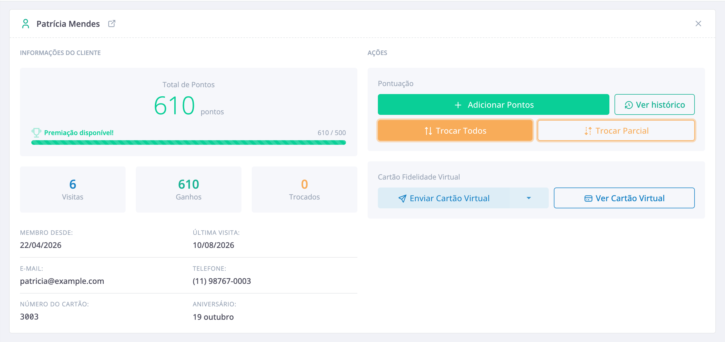
Task: Close the customer details panel
Action: 698,24
